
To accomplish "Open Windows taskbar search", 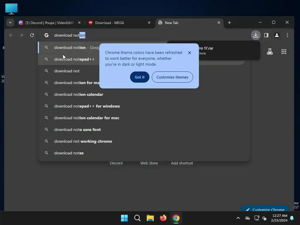I will click(137, 218).
